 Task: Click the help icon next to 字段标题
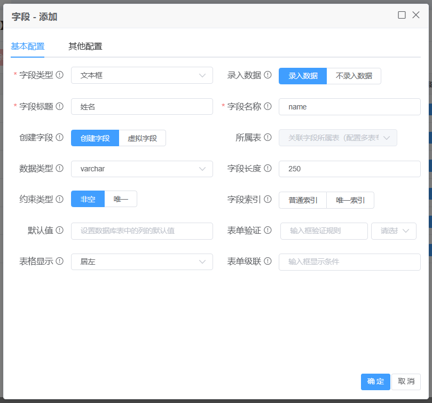coord(60,106)
